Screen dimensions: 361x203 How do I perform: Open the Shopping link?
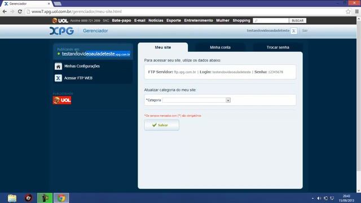pyautogui.click(x=241, y=20)
